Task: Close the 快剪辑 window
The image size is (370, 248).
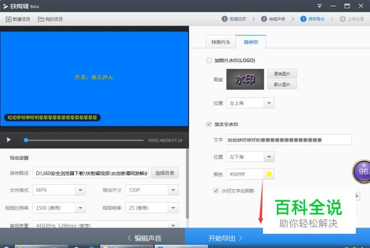Action: pos(360,6)
